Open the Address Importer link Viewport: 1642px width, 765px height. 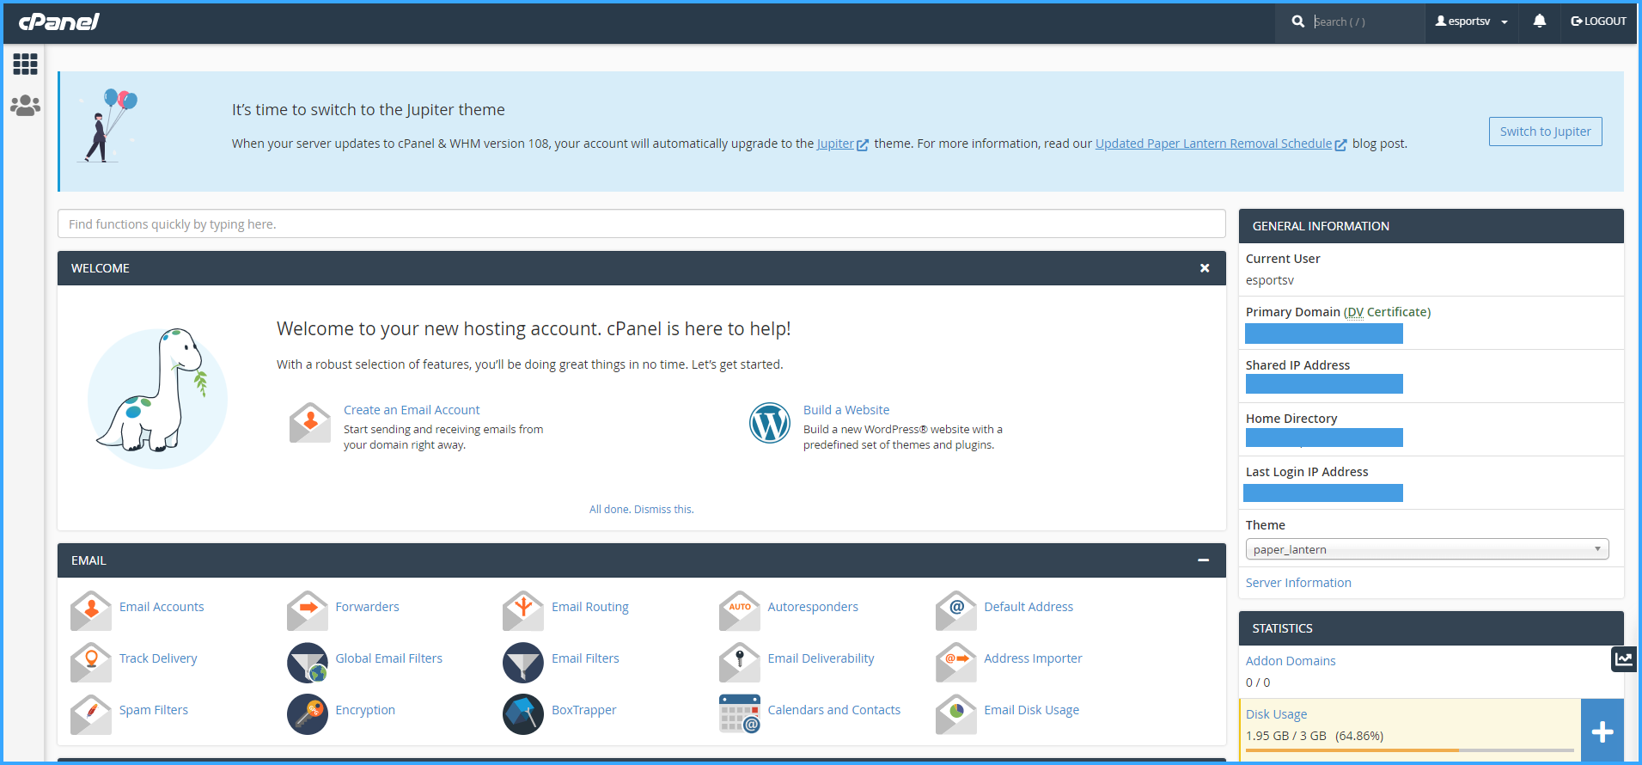coord(1033,658)
